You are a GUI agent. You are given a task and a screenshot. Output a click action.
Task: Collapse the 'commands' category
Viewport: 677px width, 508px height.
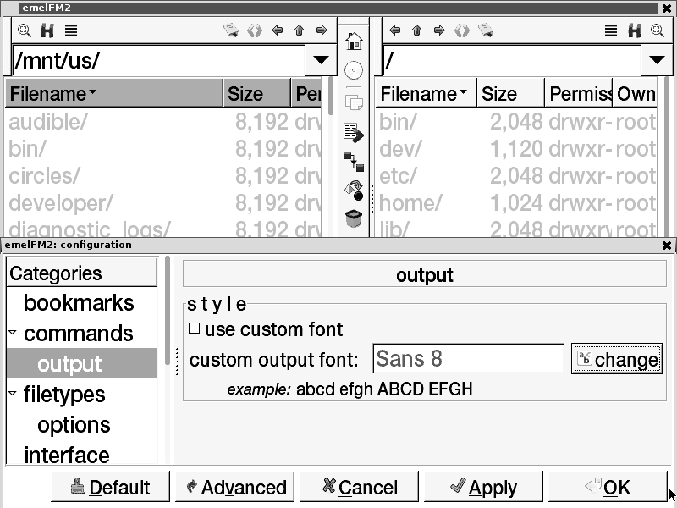click(13, 333)
